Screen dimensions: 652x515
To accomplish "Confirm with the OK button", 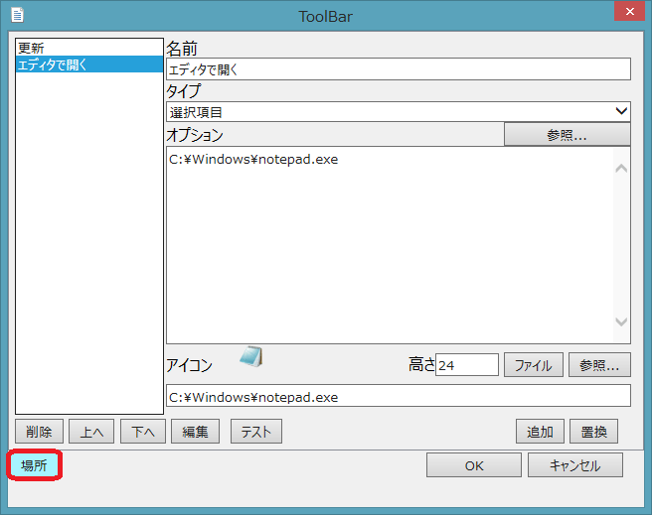I will point(473,465).
